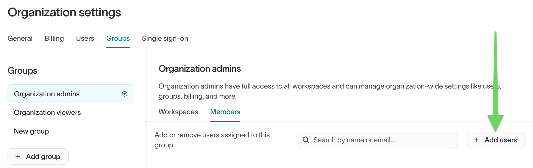The height and width of the screenshot is (168, 533).
Task: Click the plus icon on Add group button
Action: pyautogui.click(x=18, y=156)
